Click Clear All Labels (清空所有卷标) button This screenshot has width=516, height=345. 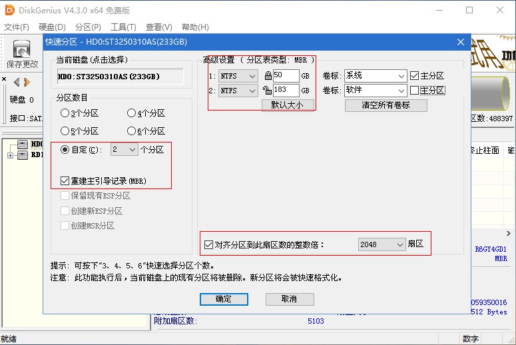[386, 105]
